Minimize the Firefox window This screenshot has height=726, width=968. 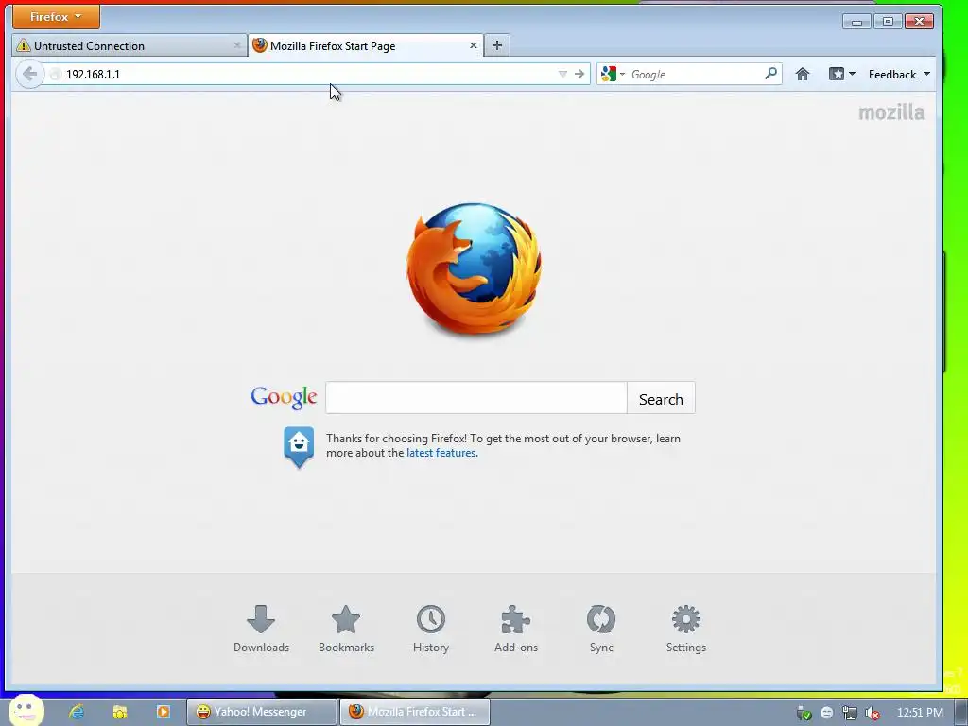coord(856,22)
